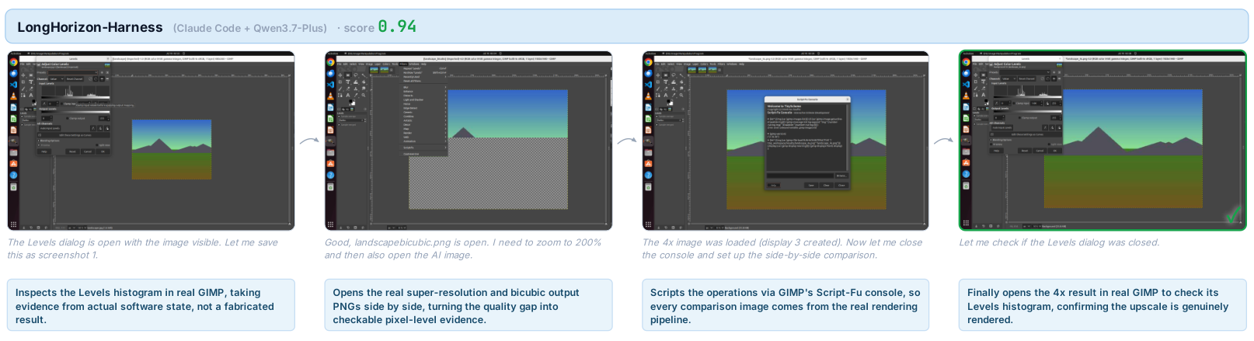
Task: Open second screenshot with checkerboard transparent canvas
Action: click(468, 141)
